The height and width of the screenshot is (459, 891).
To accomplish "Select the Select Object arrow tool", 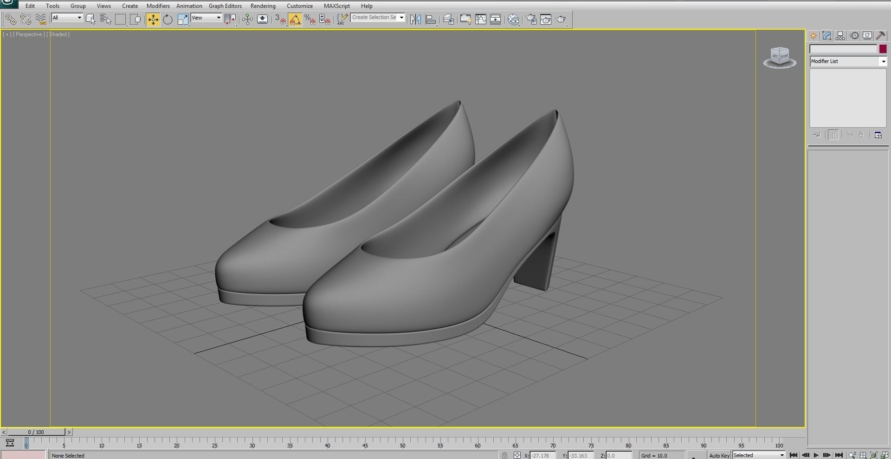I will pos(90,19).
